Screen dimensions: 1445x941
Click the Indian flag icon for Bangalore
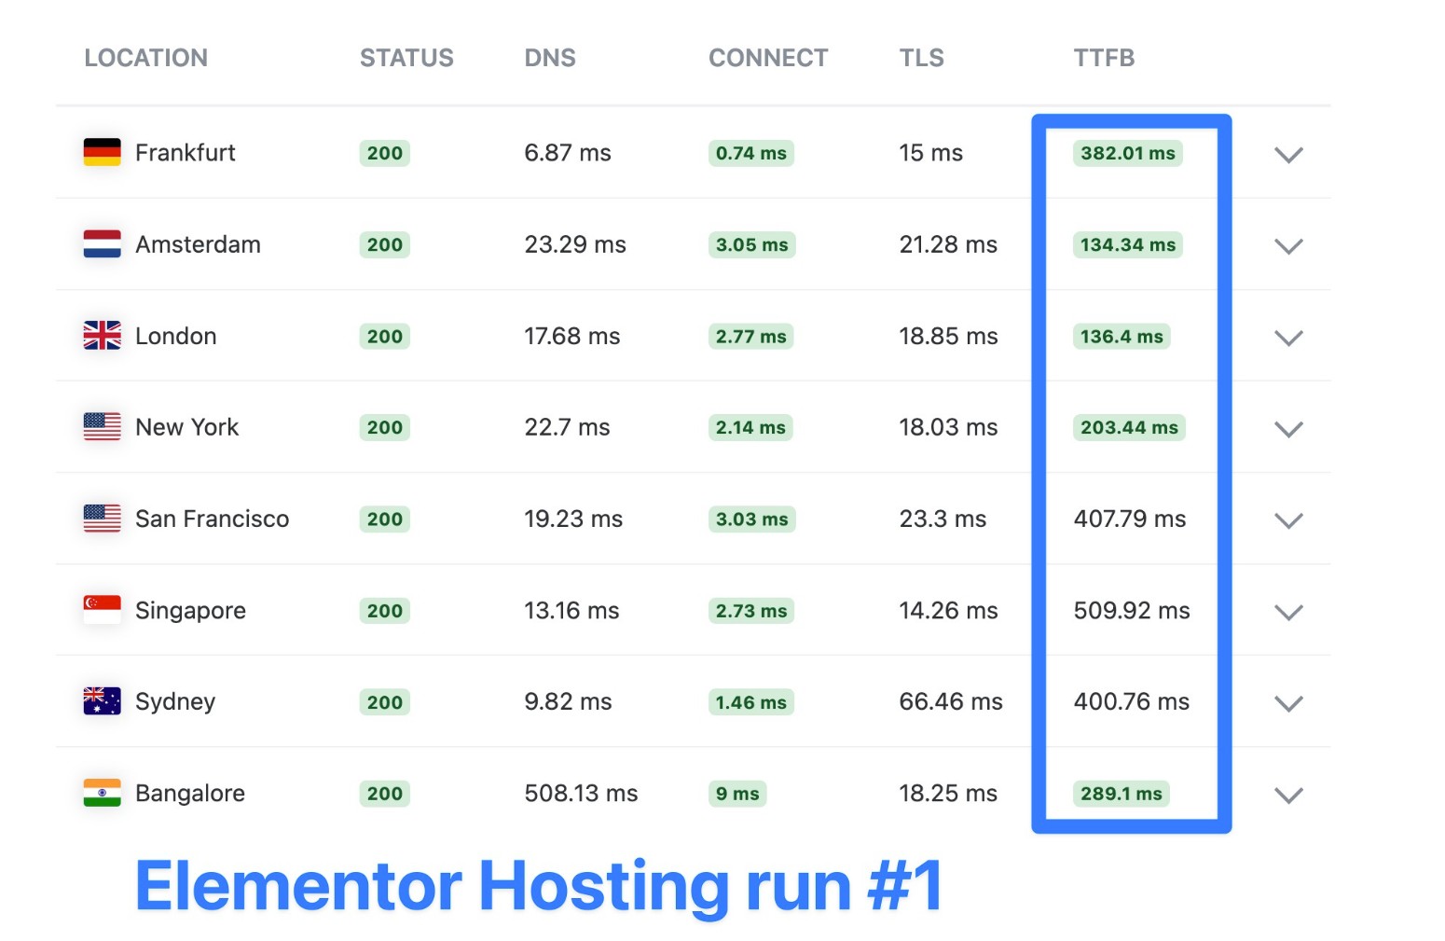tap(102, 792)
